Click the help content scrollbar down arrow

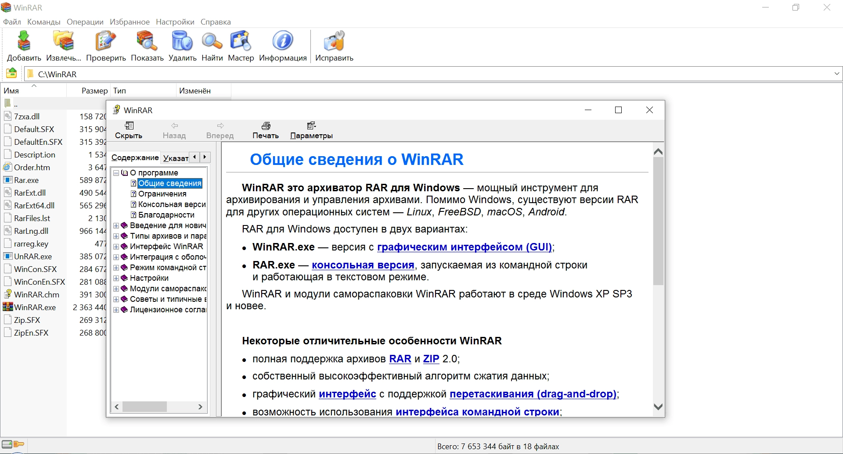(658, 407)
